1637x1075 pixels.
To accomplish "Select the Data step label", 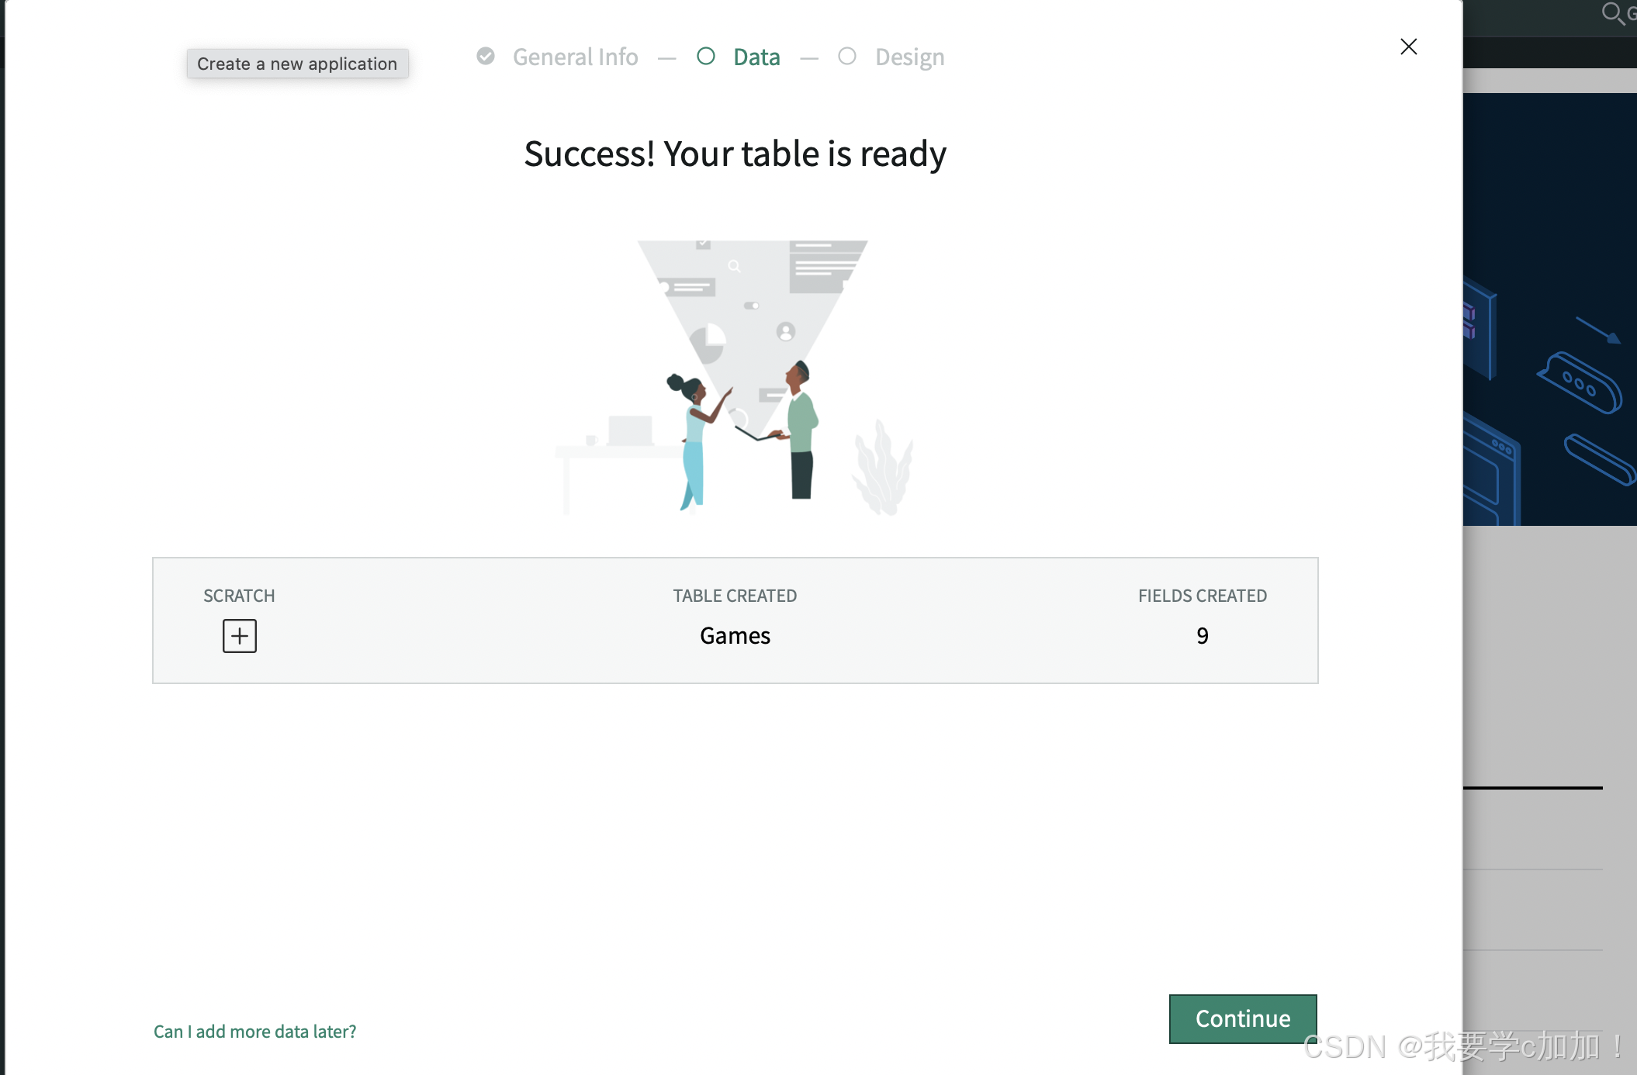I will coord(756,57).
